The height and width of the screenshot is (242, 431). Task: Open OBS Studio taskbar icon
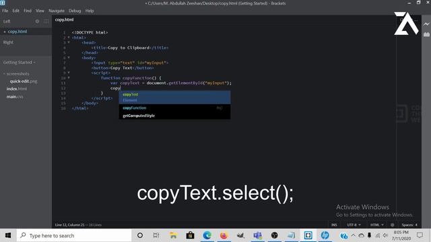(274, 235)
